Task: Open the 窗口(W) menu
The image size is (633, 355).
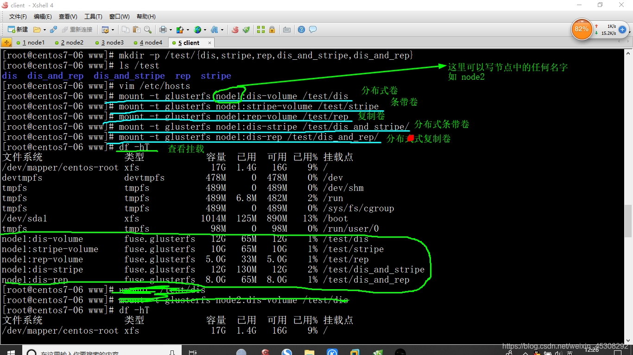Action: [120, 17]
